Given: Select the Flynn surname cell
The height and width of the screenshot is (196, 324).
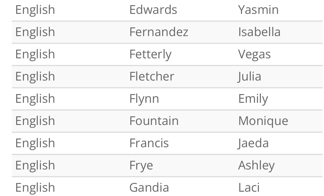Looking at the screenshot, I should [x=144, y=99].
